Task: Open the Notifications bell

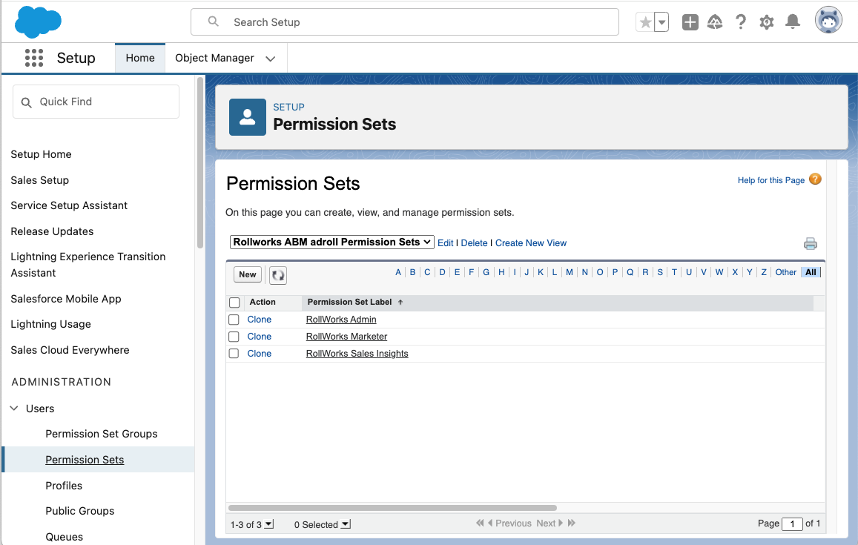Action: click(x=792, y=22)
